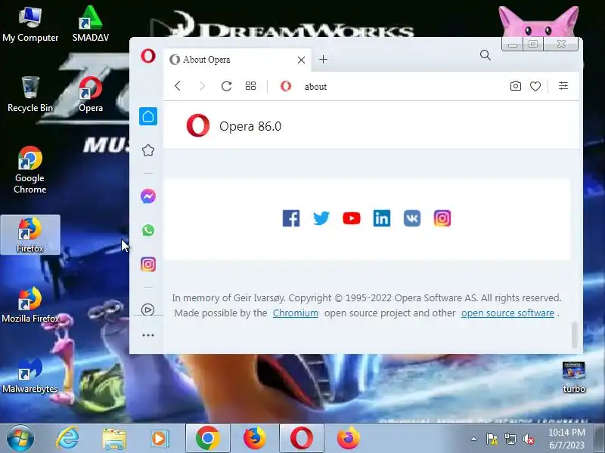The width and height of the screenshot is (605, 453).
Task: Select Opera desktop shortcut
Action: pyautogui.click(x=91, y=94)
